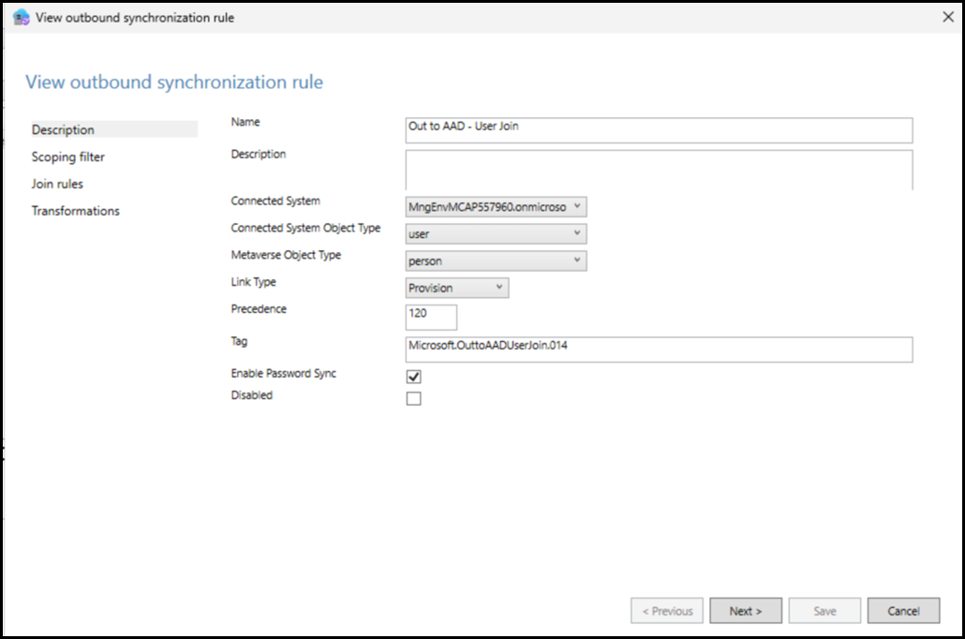Select the Description page in sidebar
Viewport: 965px width, 639px height.
coord(64,130)
